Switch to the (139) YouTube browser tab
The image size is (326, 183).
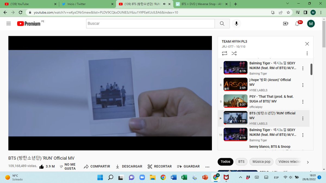pos(30,4)
